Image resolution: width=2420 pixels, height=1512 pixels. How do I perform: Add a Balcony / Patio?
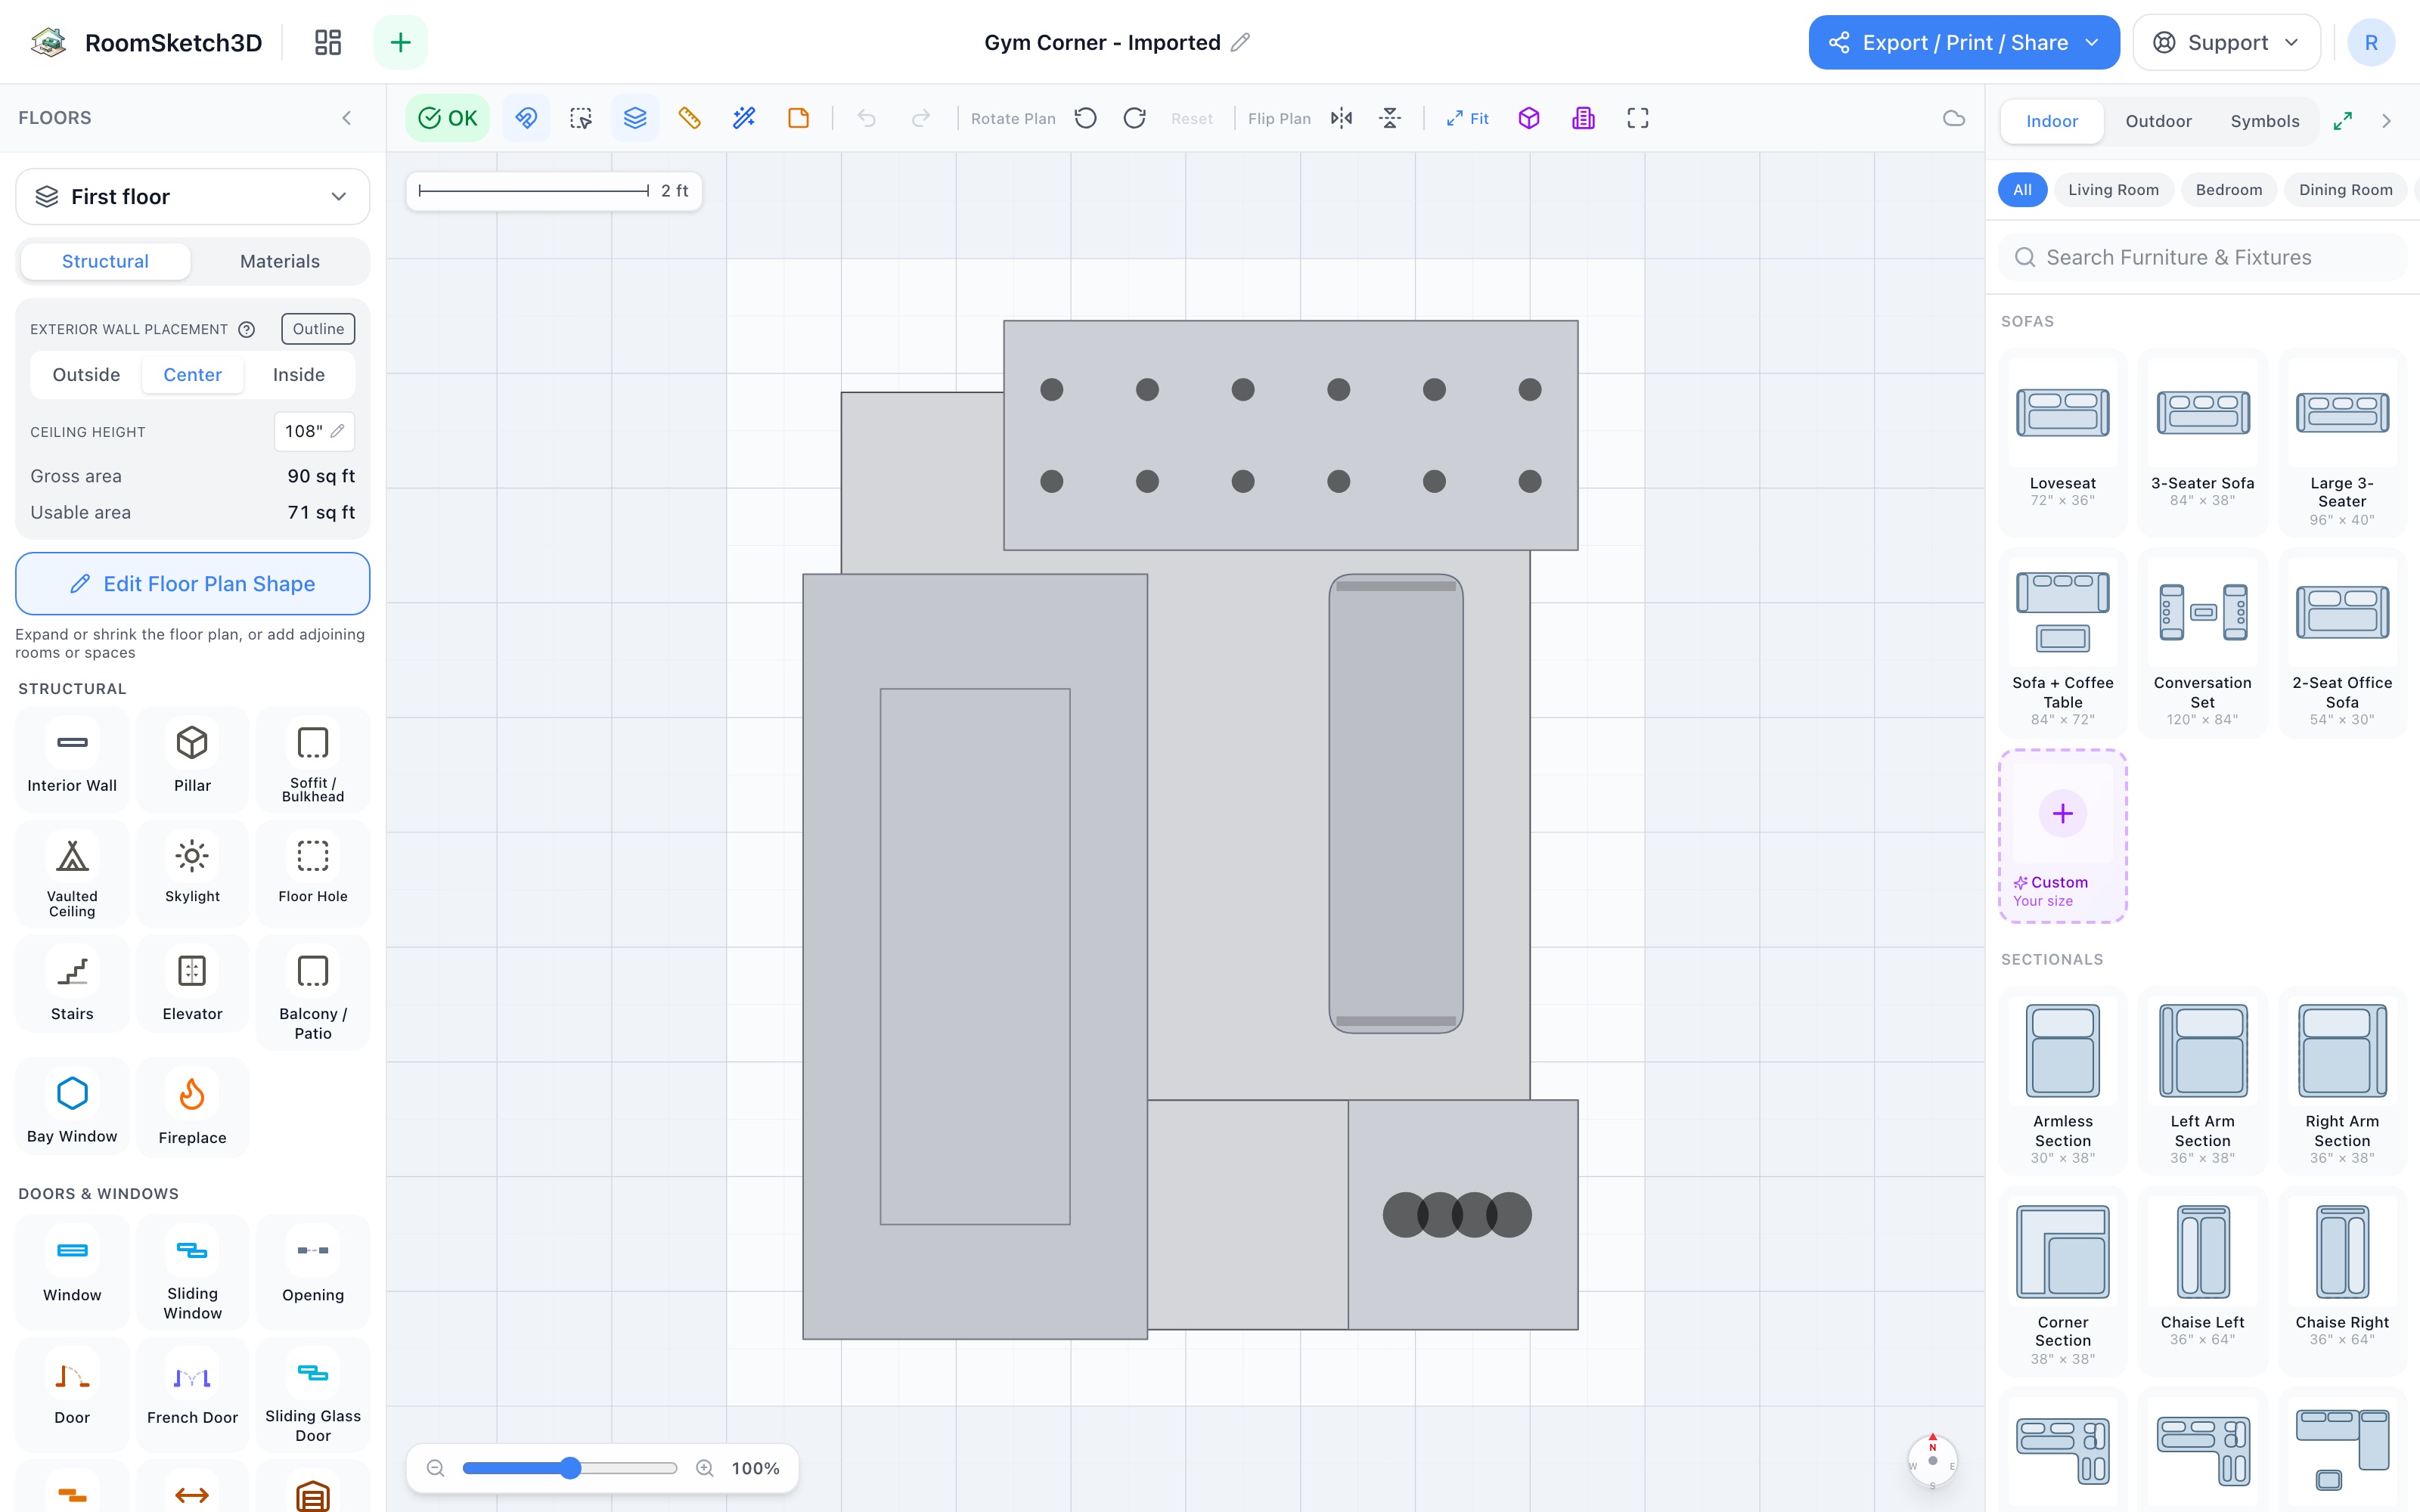(313, 993)
